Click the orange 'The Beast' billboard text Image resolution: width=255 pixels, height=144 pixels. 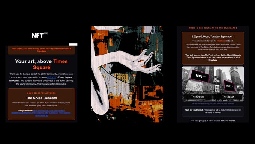coord(221,41)
